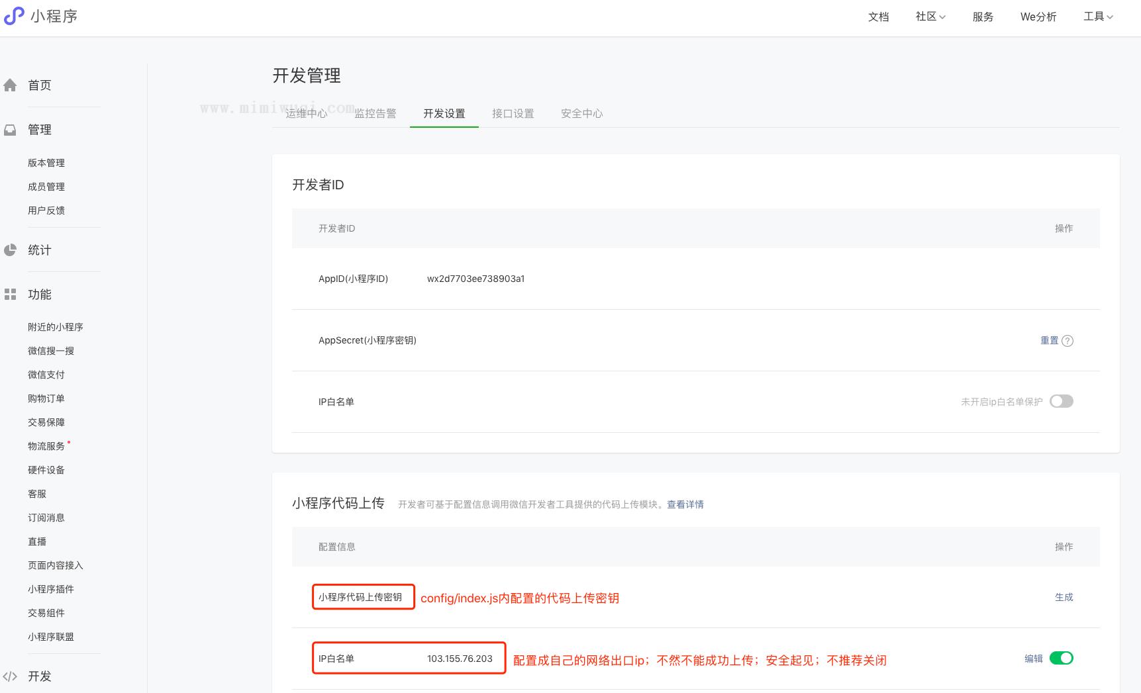Screen dimensions: 1141x693
Task: Click the grid icon beside 功能
Action: click(10, 295)
